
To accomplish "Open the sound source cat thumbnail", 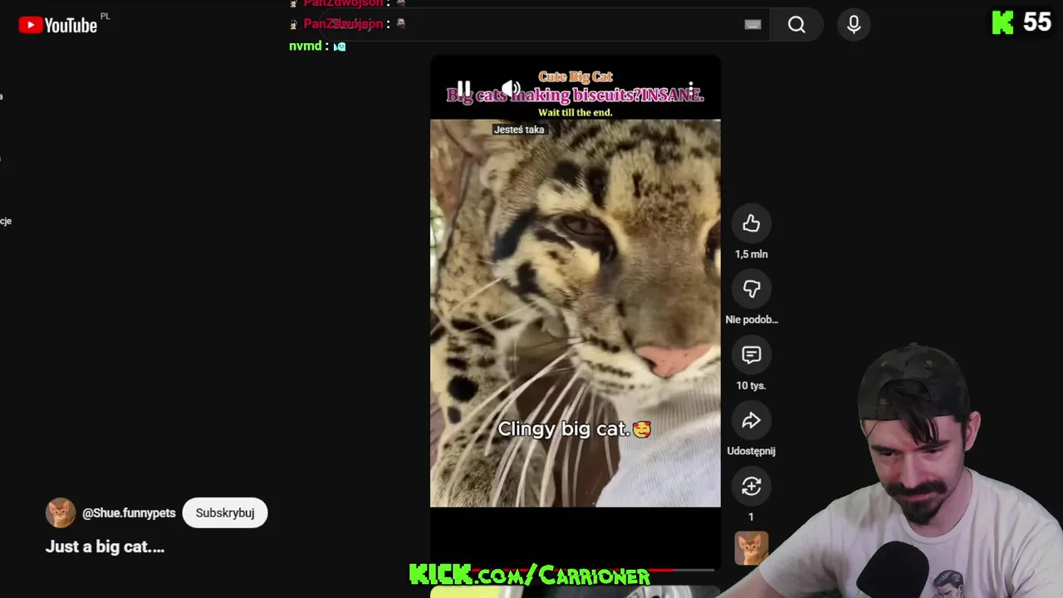I will coord(751,548).
